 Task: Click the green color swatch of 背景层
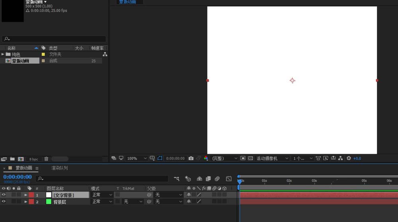click(x=49, y=202)
